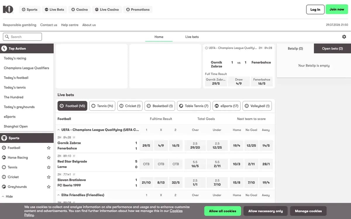The width and height of the screenshot is (351, 219).
Task: Open the Cookies Policy link
Action: [176, 211]
